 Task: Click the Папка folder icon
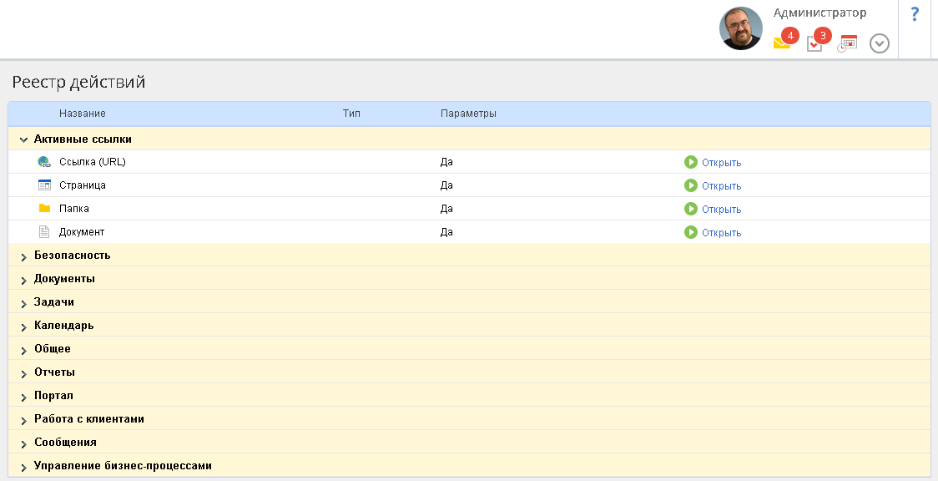tap(44, 208)
